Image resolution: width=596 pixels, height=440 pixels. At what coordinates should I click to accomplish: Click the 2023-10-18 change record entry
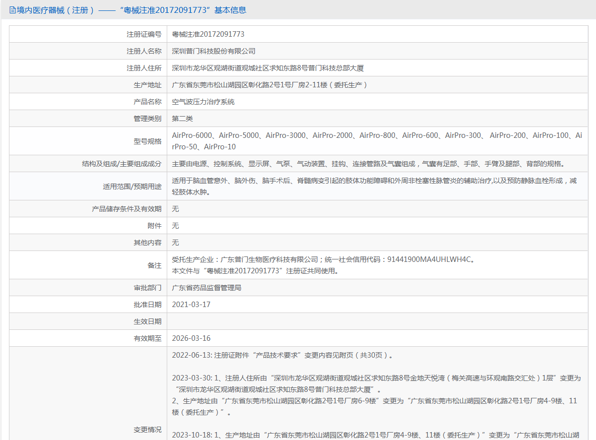click(x=375, y=435)
